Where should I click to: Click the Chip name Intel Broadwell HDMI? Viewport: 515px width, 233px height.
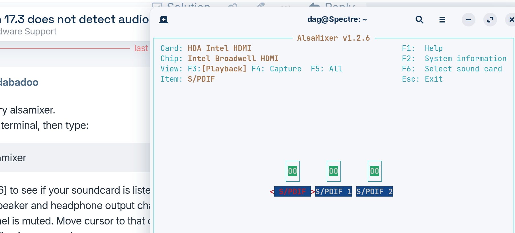[233, 59]
